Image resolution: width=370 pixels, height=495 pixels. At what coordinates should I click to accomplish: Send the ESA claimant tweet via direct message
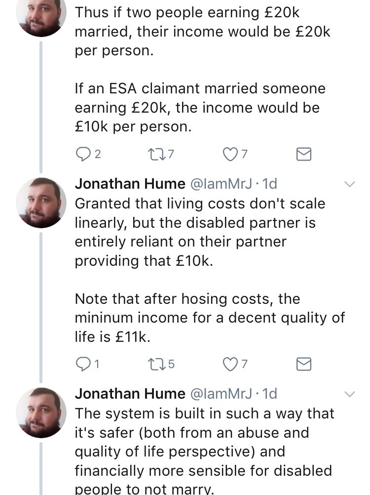pyautogui.click(x=303, y=155)
